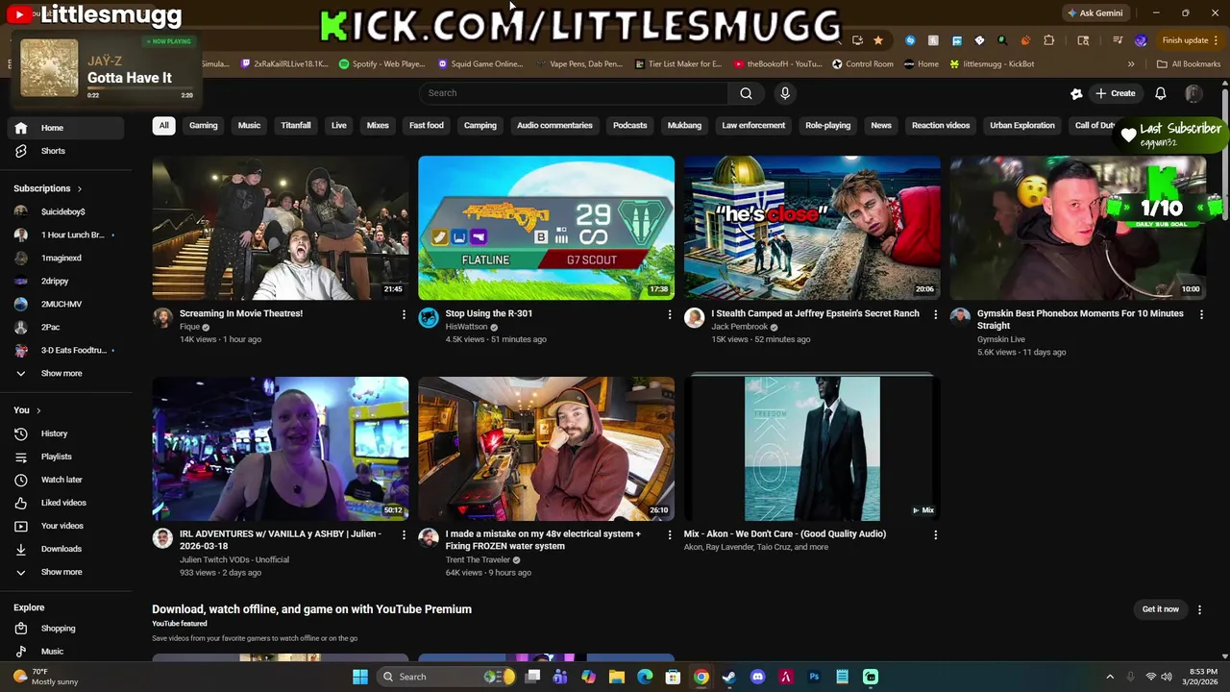Click the Shazam extension icon
Viewport: 1230px width, 692px height.
[910, 40]
